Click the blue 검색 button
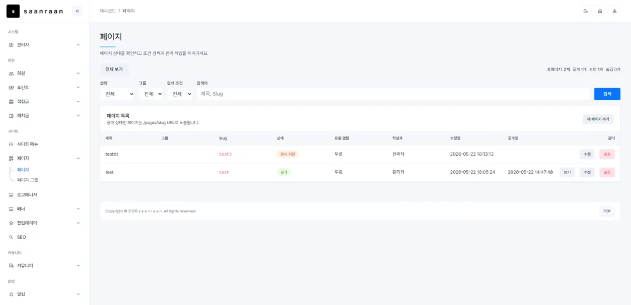Viewport: 631px width, 305px height. click(607, 94)
